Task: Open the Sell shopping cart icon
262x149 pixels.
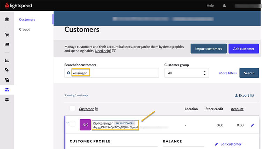Action: click(x=7, y=35)
